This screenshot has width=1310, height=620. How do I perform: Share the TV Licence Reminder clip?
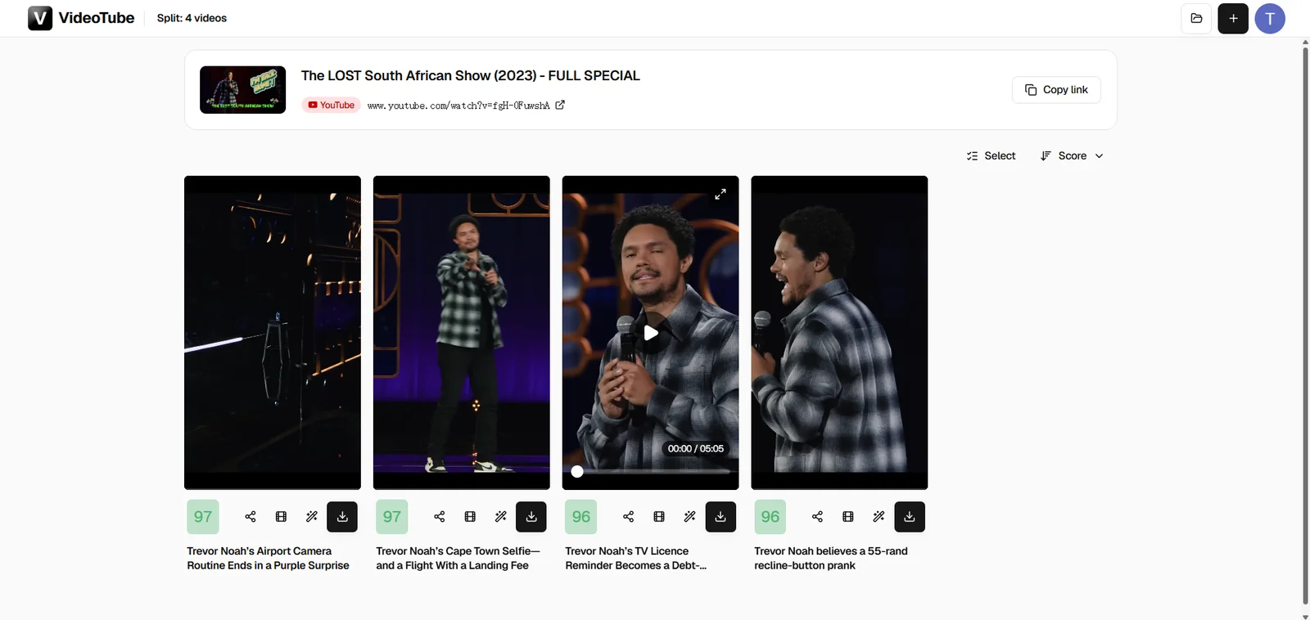pyautogui.click(x=629, y=516)
